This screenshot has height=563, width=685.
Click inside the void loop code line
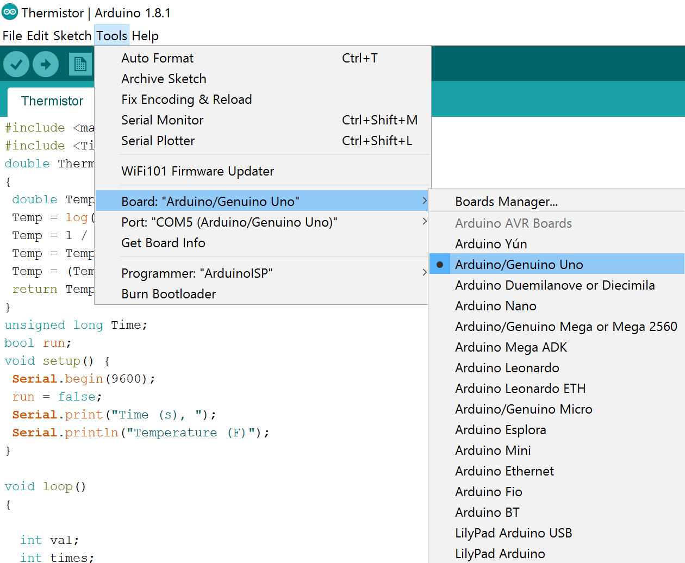tap(45, 486)
